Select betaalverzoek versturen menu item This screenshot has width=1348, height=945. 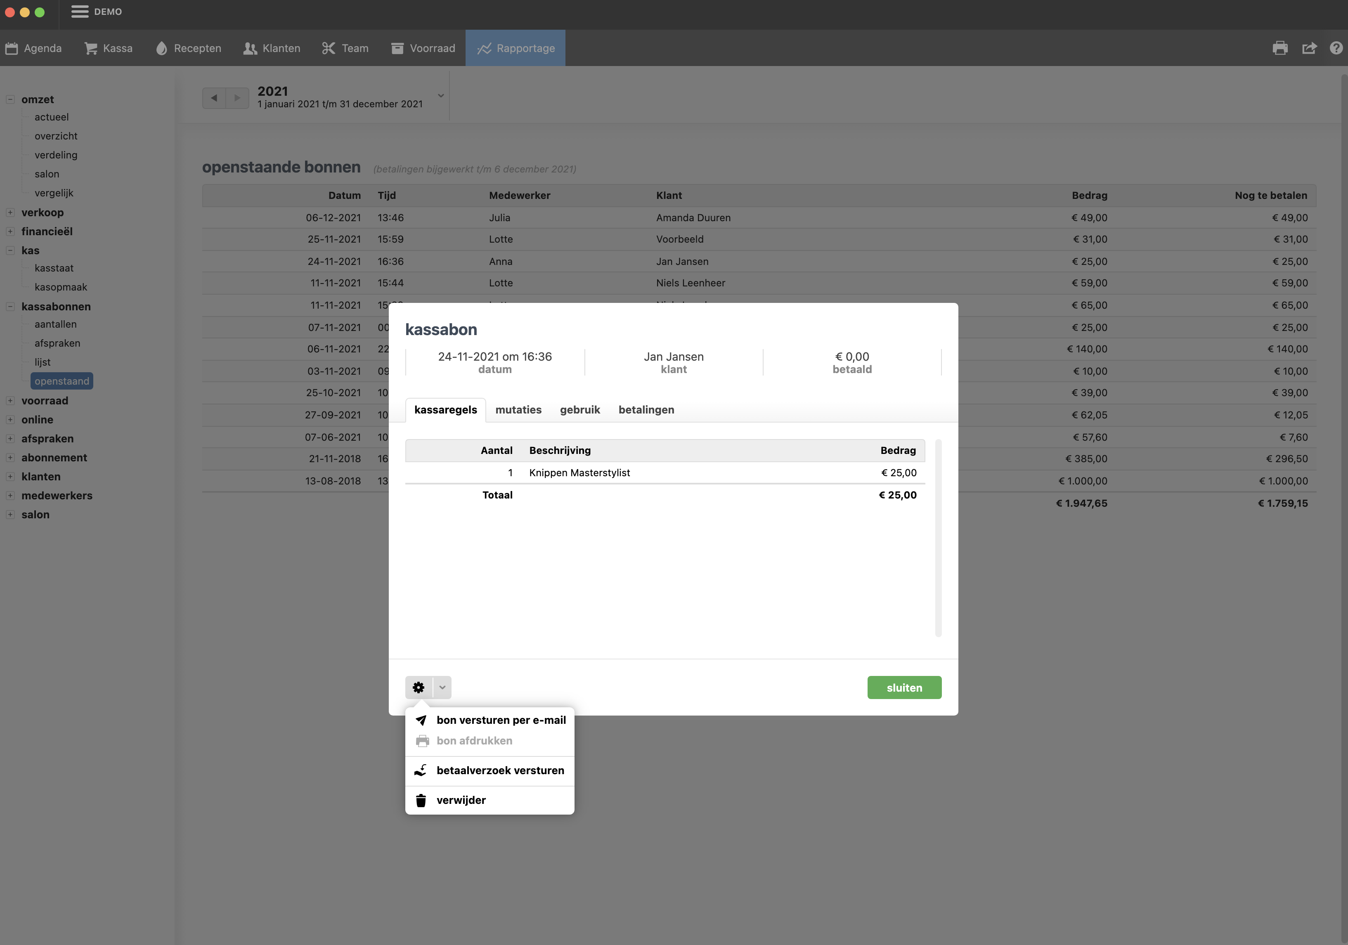(500, 771)
